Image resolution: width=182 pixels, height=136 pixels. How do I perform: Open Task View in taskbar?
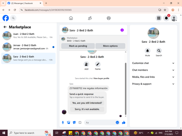coord(57,133)
